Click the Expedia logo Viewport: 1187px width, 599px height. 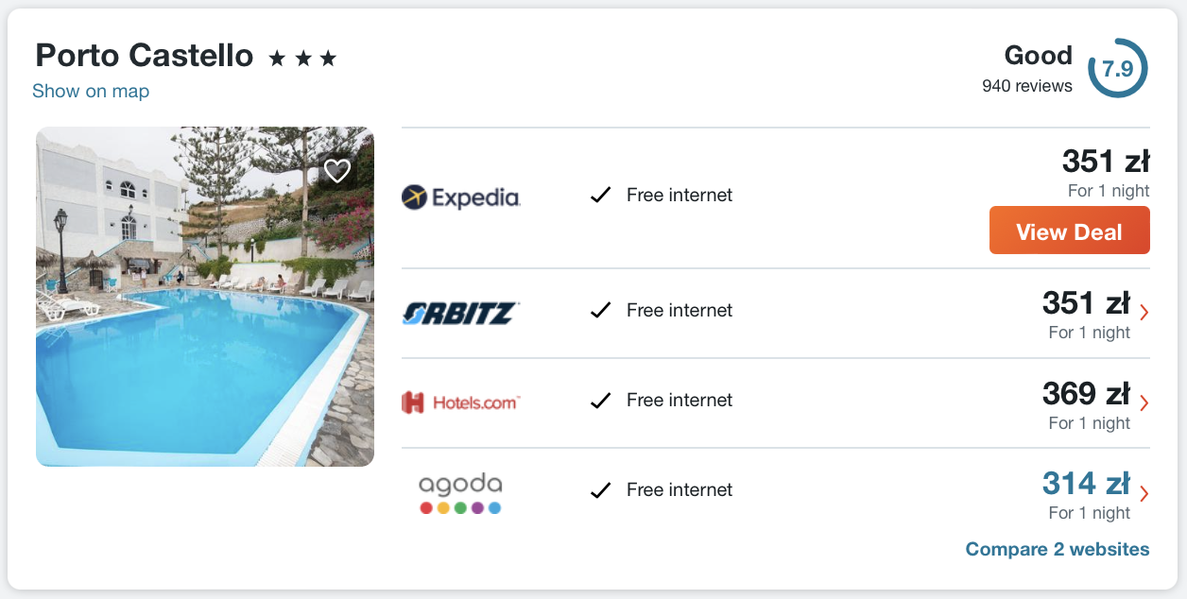click(x=461, y=197)
